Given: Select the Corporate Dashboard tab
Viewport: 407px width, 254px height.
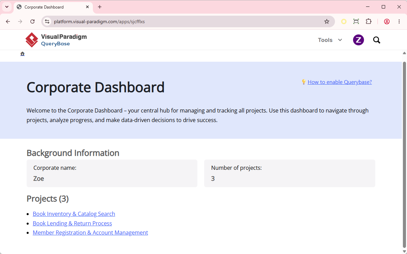Looking at the screenshot, I should (x=53, y=7).
